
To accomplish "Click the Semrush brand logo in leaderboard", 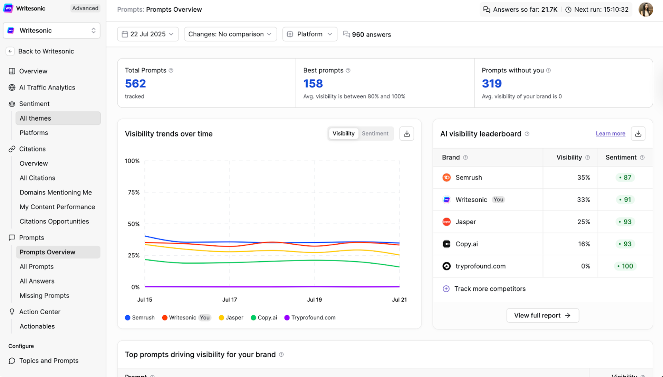I will 446,177.
